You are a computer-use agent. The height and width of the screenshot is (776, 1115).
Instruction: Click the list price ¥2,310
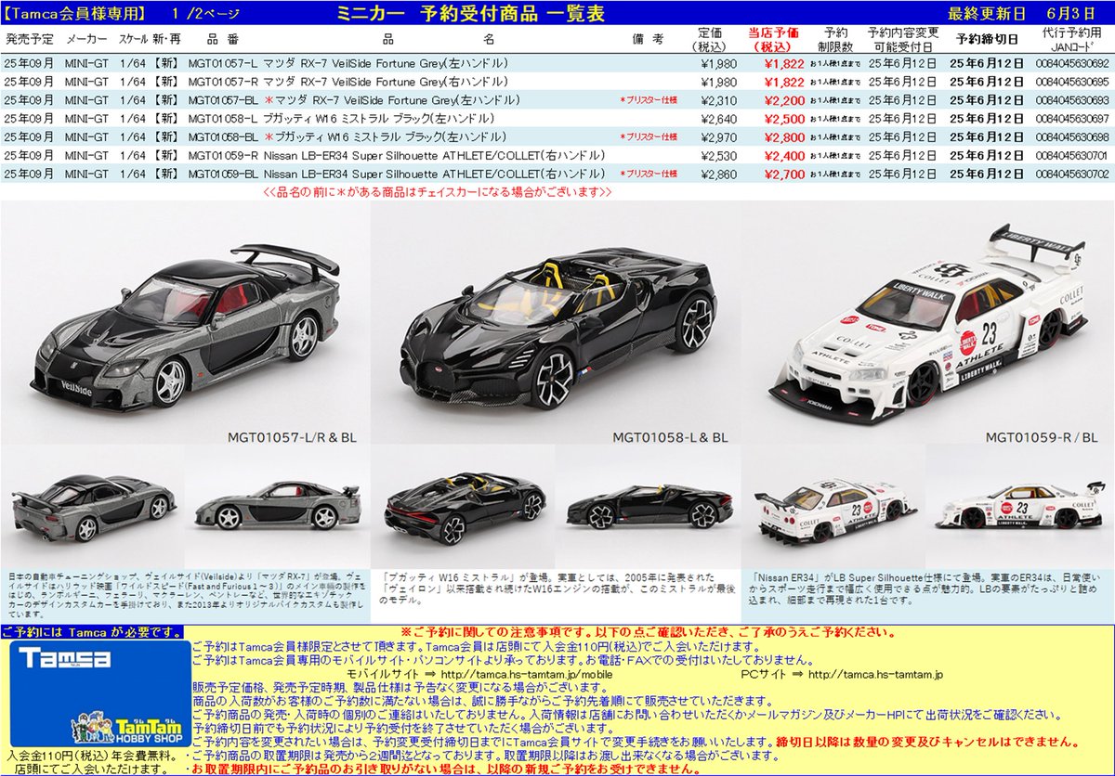coord(718,99)
